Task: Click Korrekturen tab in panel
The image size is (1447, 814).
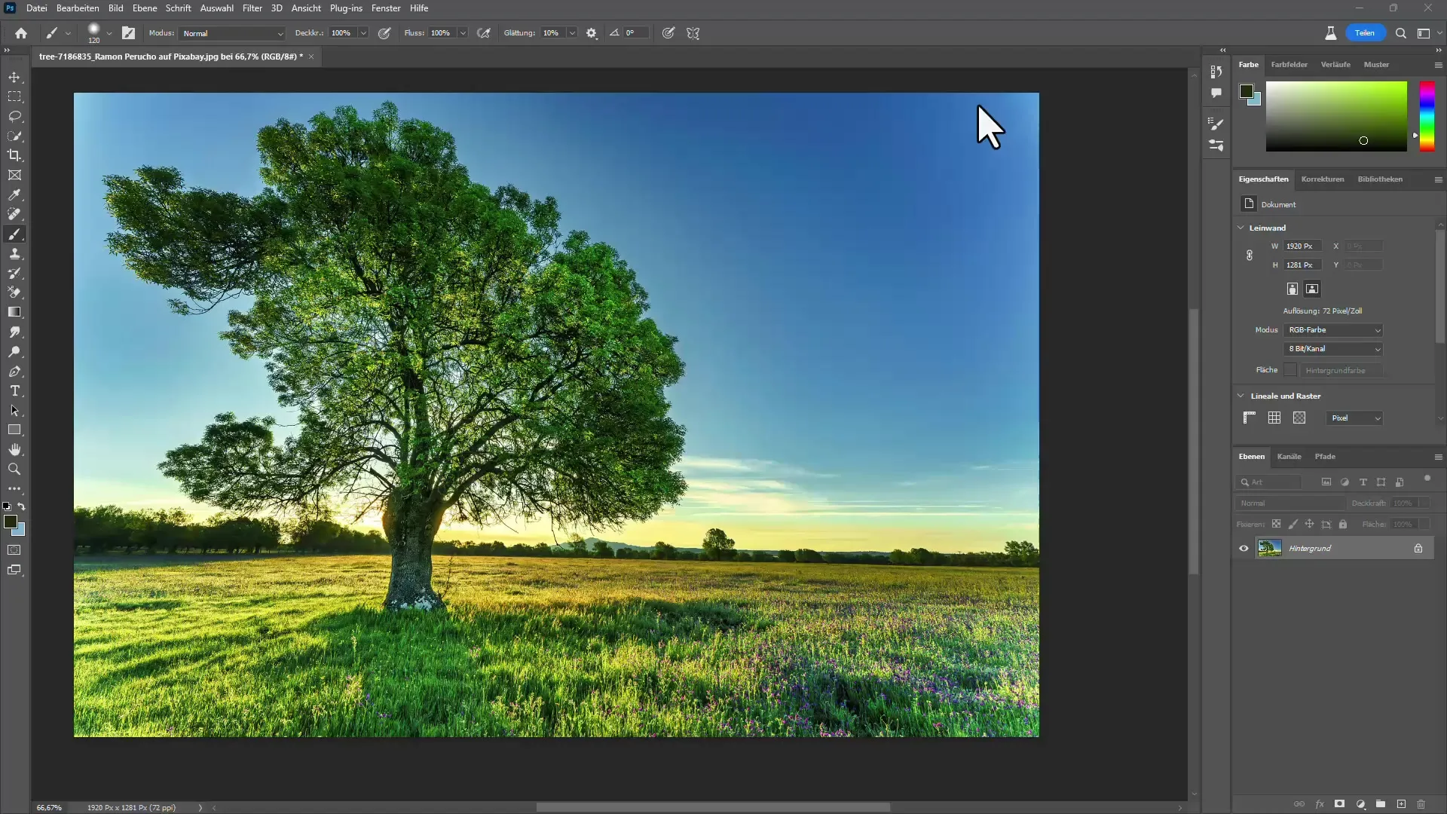Action: point(1322,179)
